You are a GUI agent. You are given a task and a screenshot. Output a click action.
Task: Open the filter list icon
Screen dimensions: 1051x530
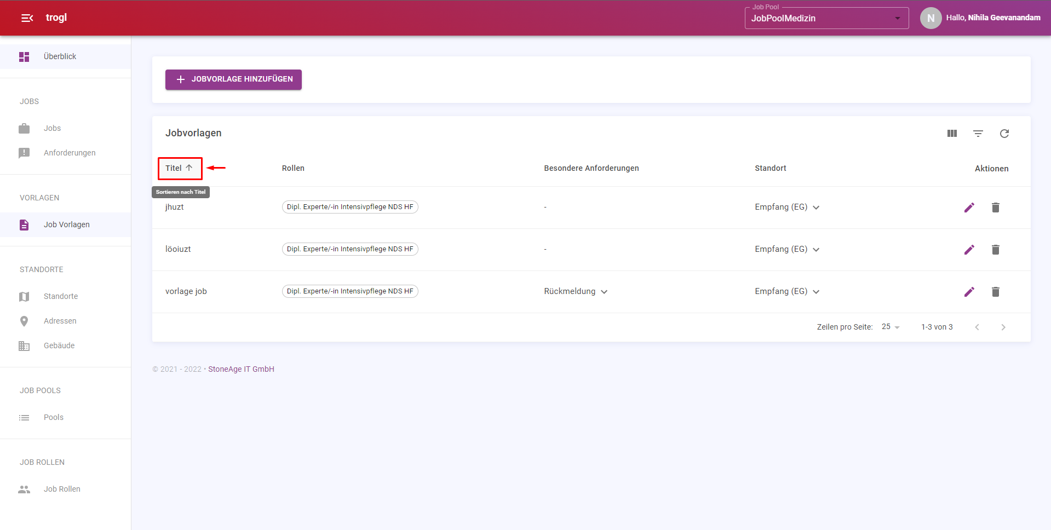[978, 134]
